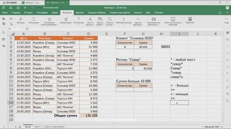Zoom in with the plus button

[x=222, y=127]
